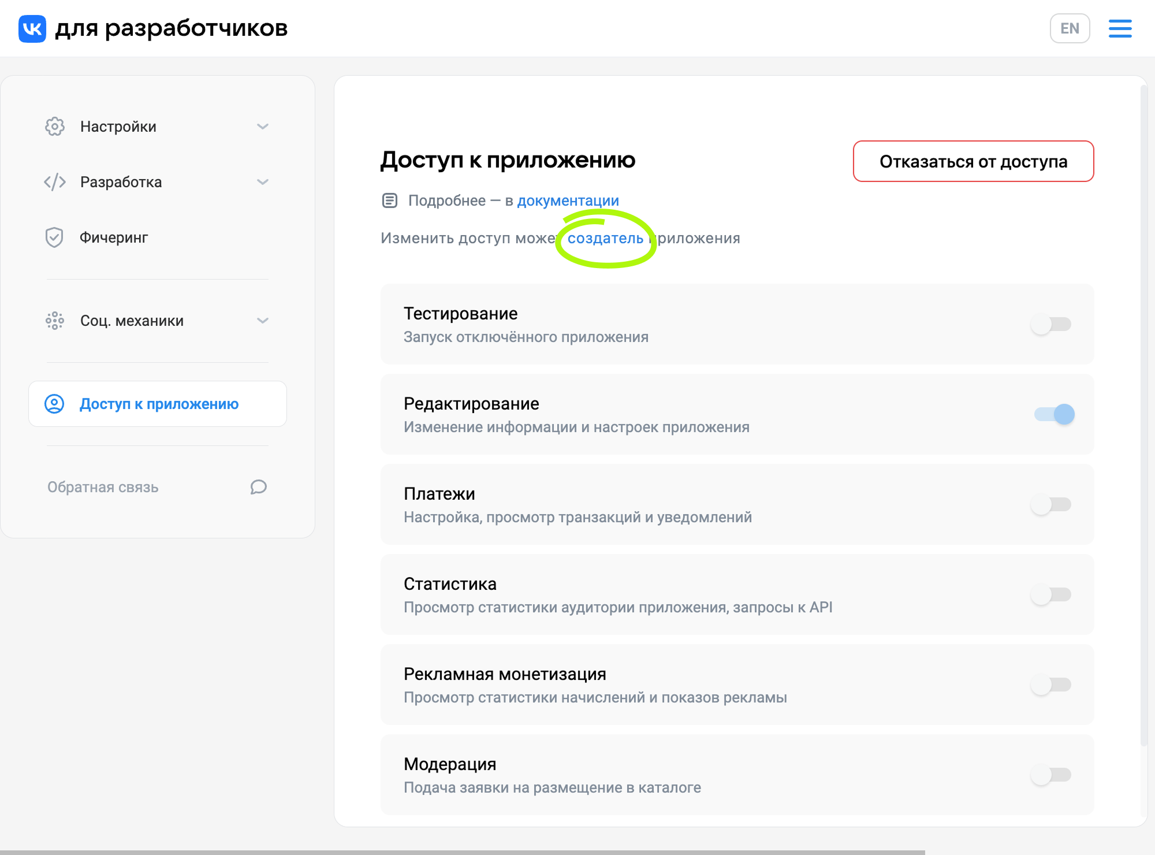Click the для разработчиков header title

(x=172, y=28)
